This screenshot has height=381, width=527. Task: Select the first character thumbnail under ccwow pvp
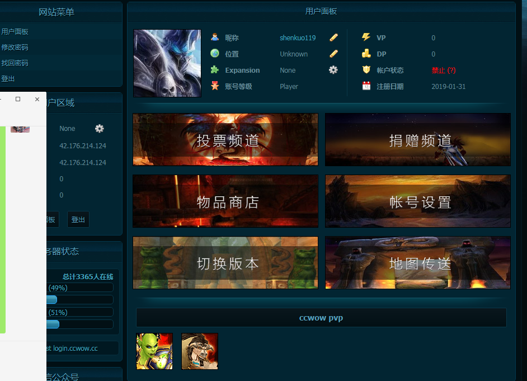click(x=154, y=351)
